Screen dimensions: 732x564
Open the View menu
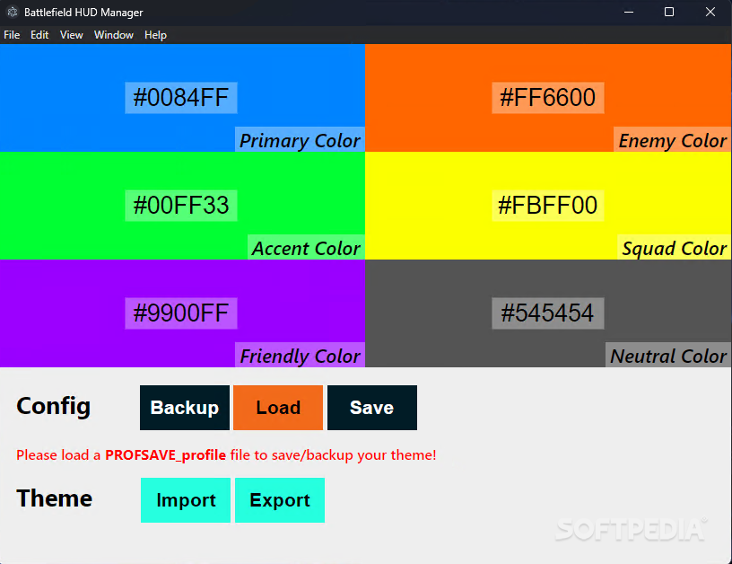pyautogui.click(x=72, y=35)
